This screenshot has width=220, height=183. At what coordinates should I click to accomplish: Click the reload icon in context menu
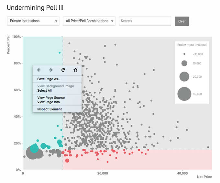click(x=63, y=70)
